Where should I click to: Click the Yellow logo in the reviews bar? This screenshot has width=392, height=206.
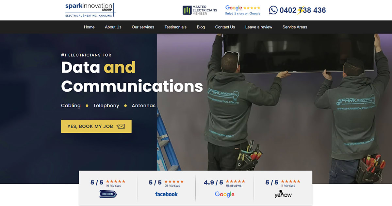click(282, 194)
